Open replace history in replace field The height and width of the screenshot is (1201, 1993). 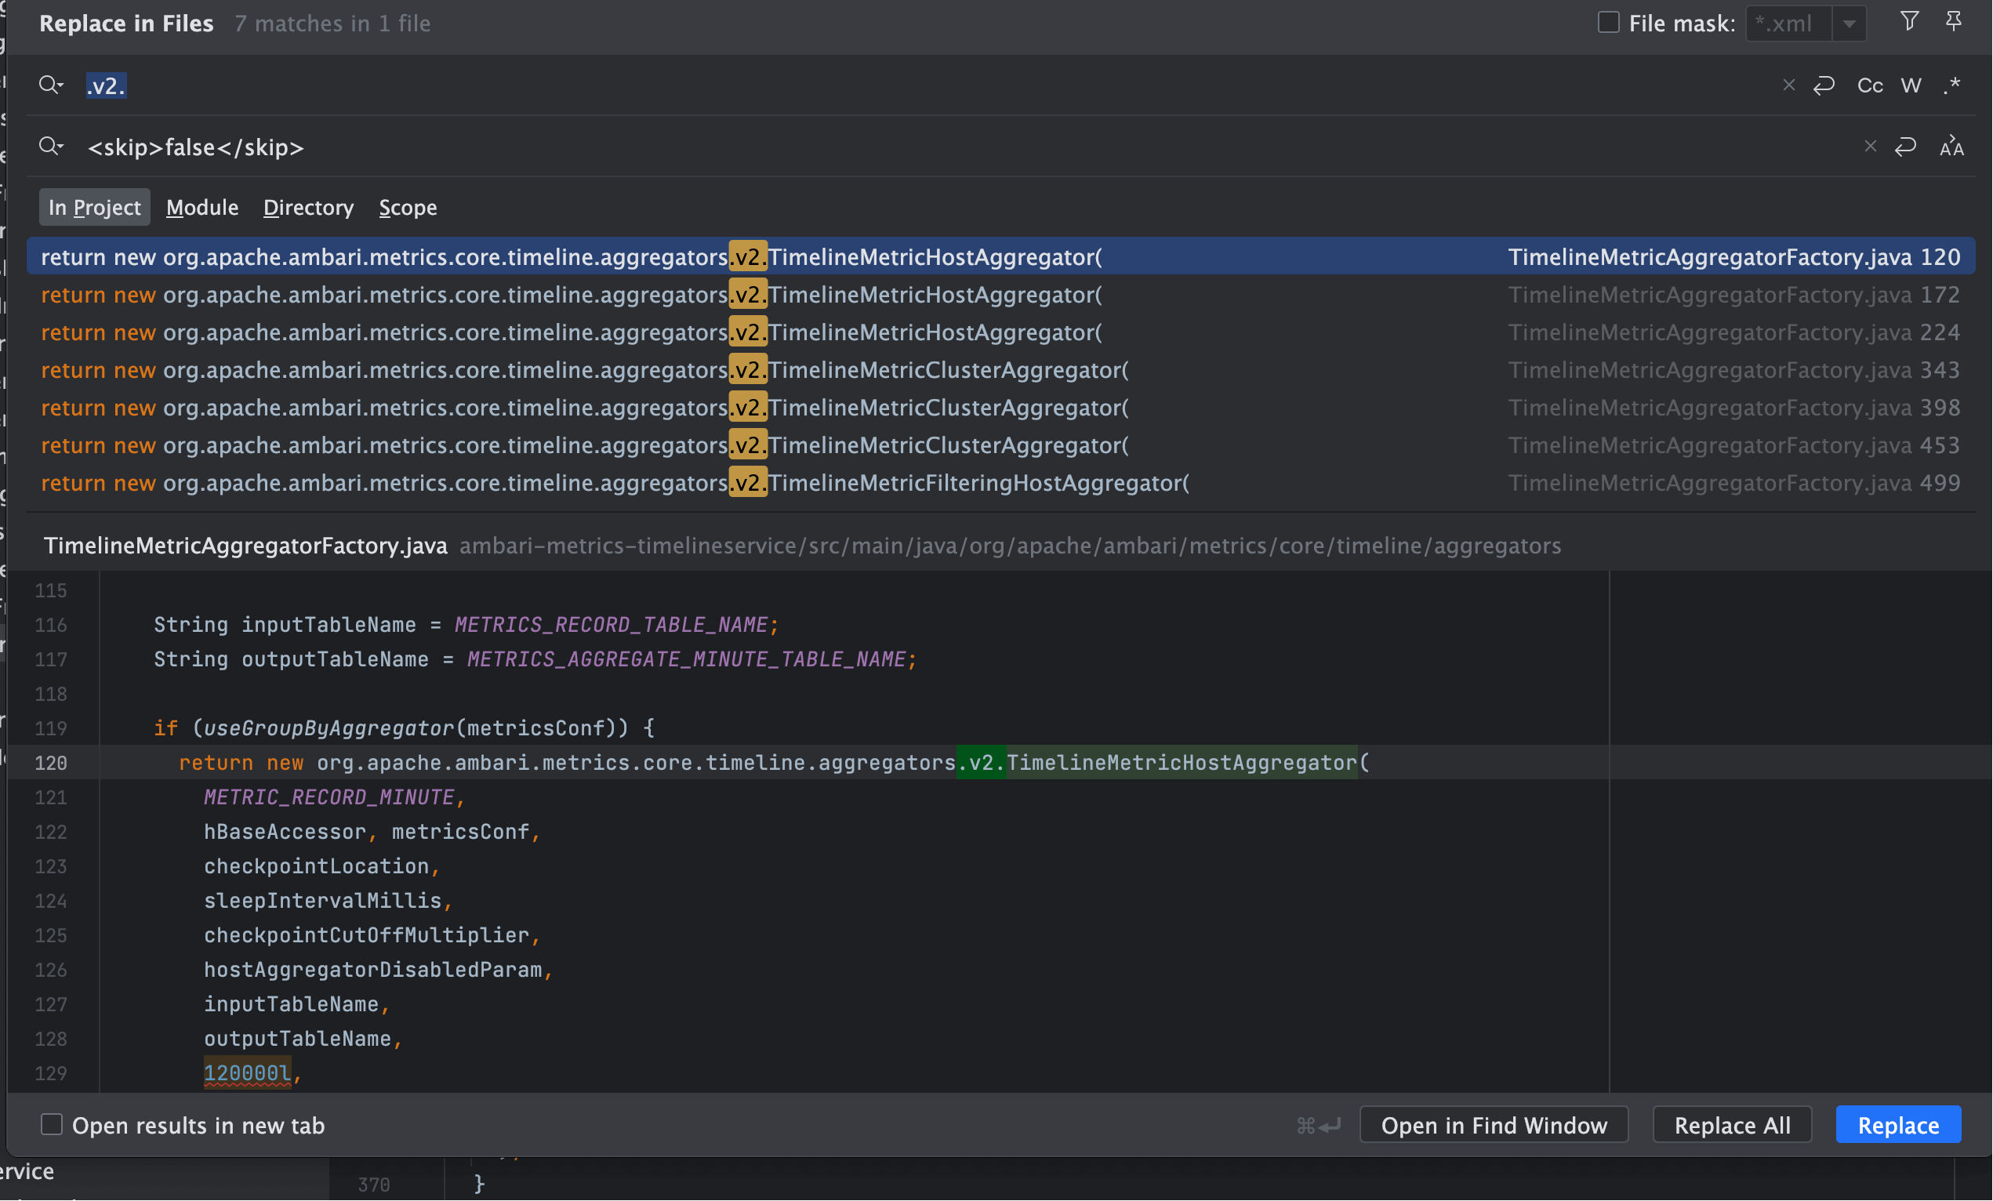click(51, 147)
